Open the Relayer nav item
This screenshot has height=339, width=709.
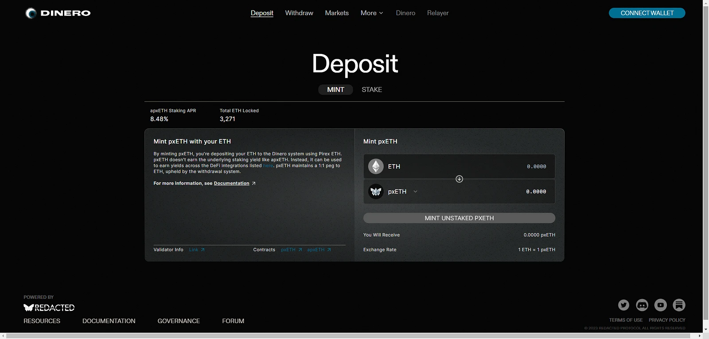pyautogui.click(x=438, y=13)
